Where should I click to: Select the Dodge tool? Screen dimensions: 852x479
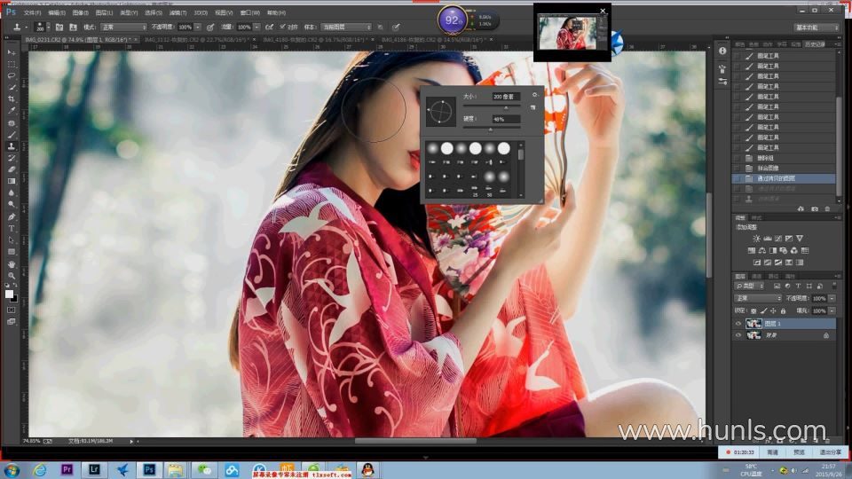point(12,205)
